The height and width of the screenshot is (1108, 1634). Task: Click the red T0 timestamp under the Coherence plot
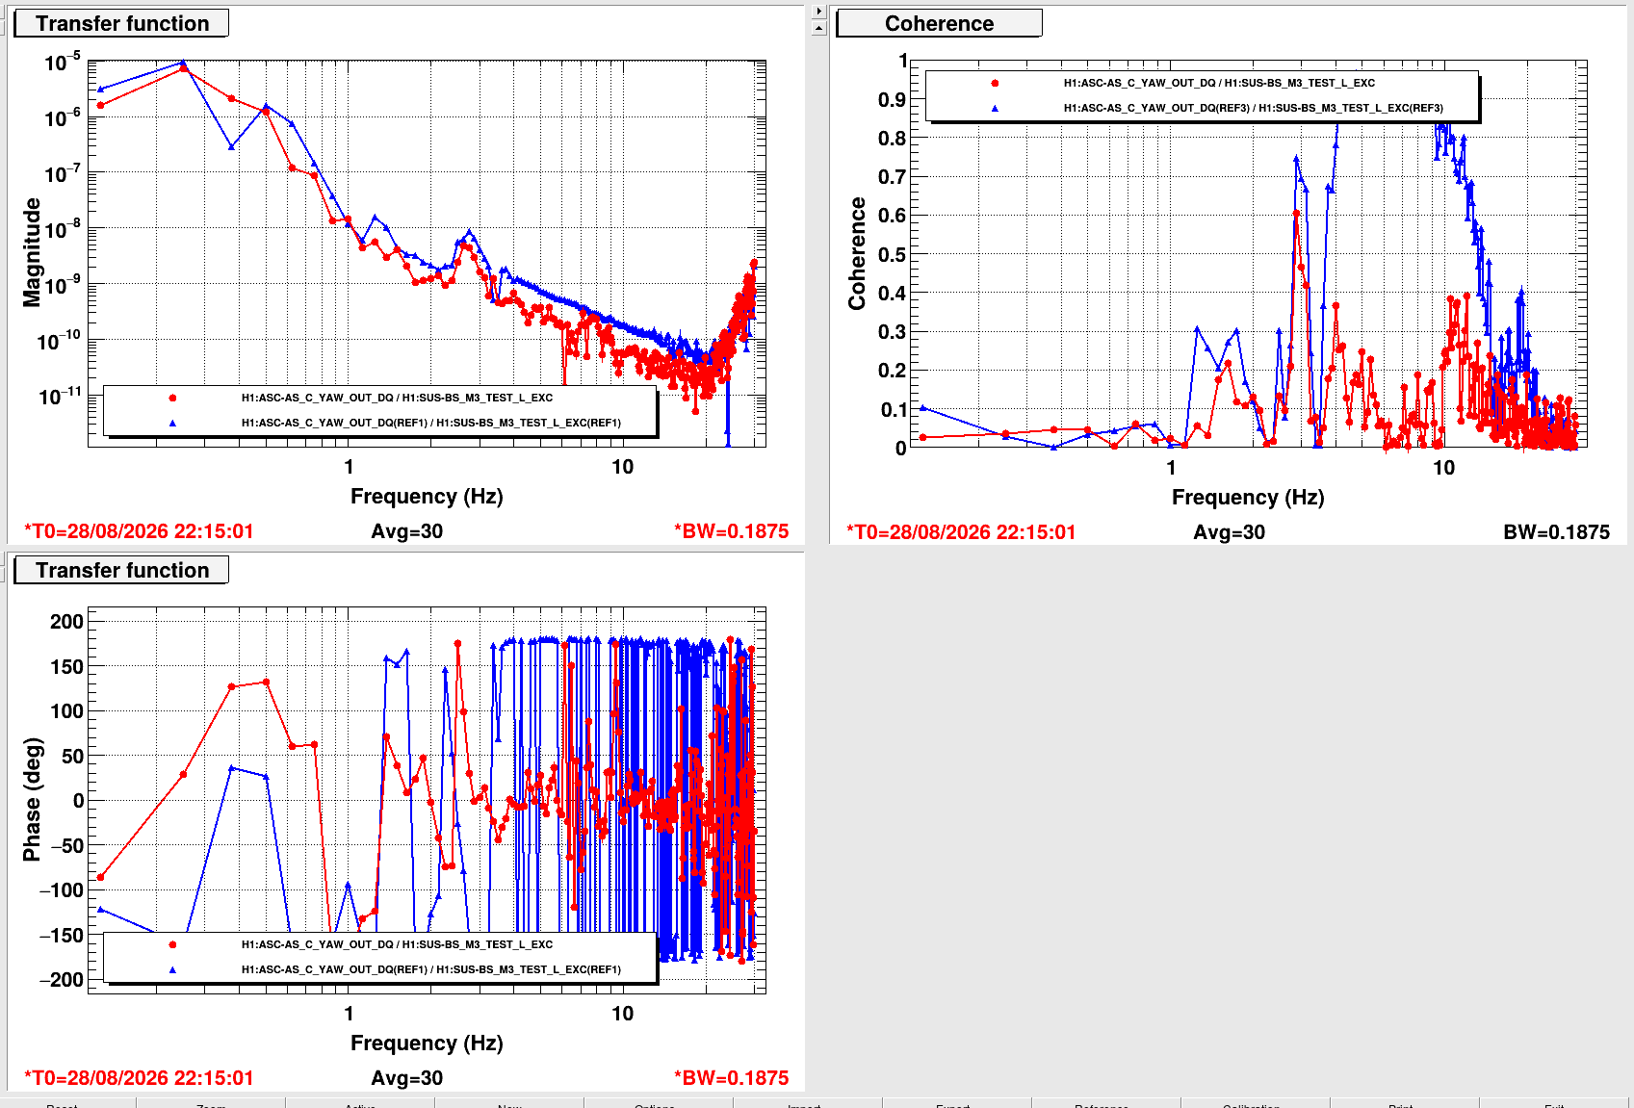961,532
